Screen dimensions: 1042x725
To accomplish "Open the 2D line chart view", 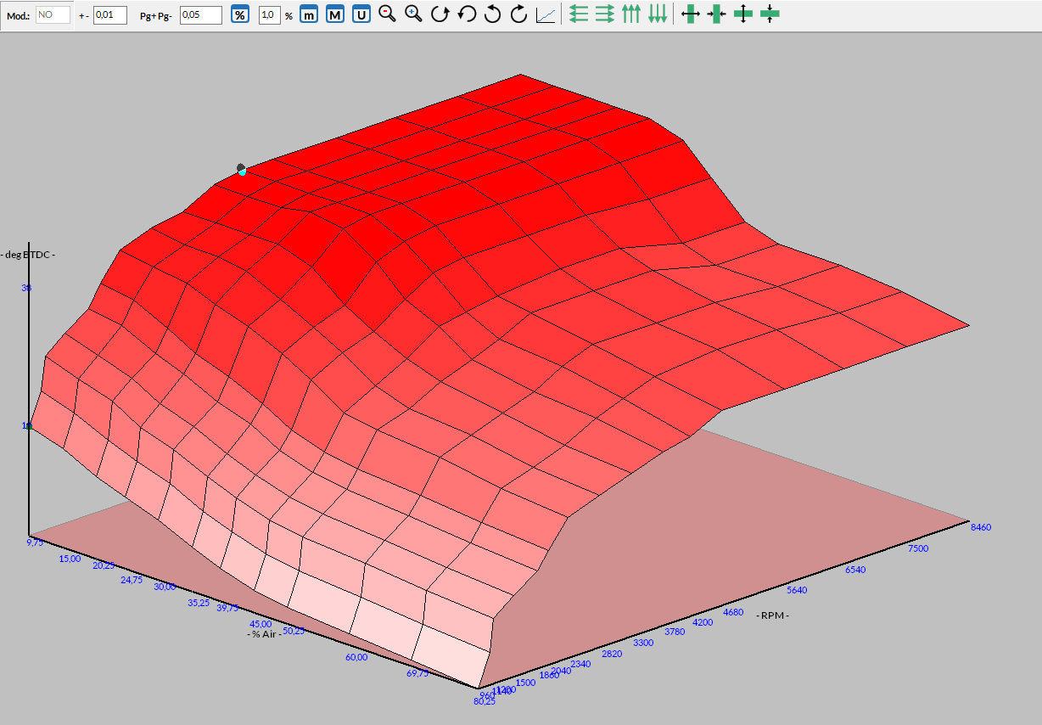I will point(546,15).
